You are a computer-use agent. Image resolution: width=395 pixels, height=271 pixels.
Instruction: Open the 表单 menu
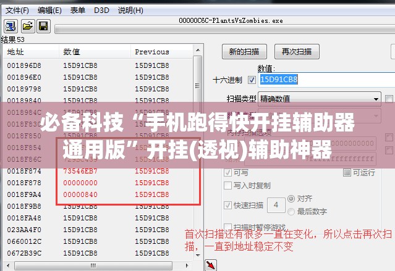pyautogui.click(x=78, y=10)
